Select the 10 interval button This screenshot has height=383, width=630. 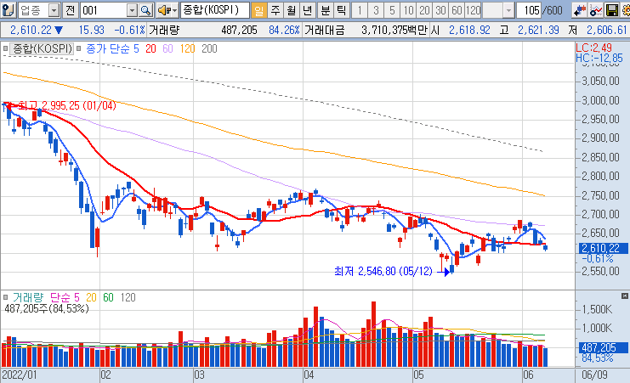(x=408, y=10)
